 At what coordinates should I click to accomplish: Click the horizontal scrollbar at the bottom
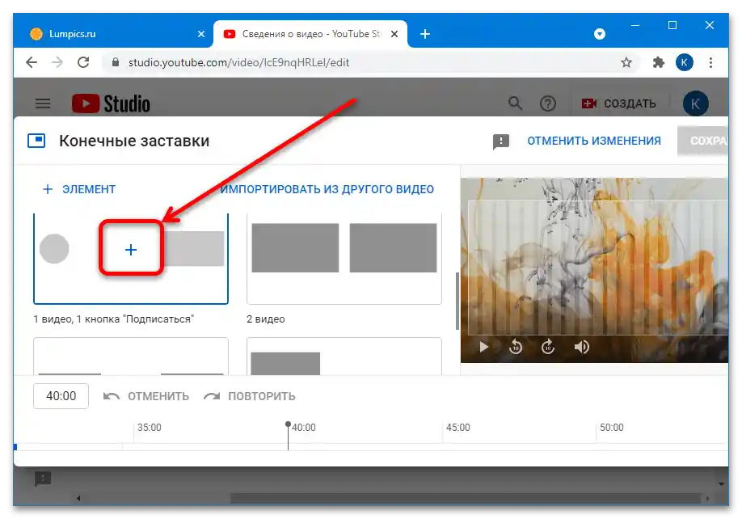466,498
